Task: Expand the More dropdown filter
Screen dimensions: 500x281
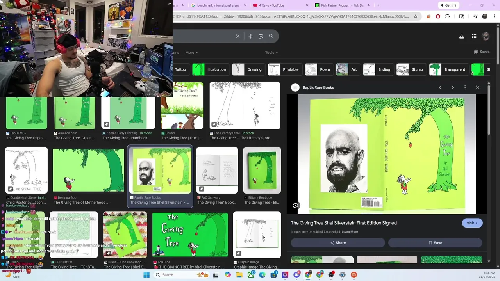Action: [191, 53]
